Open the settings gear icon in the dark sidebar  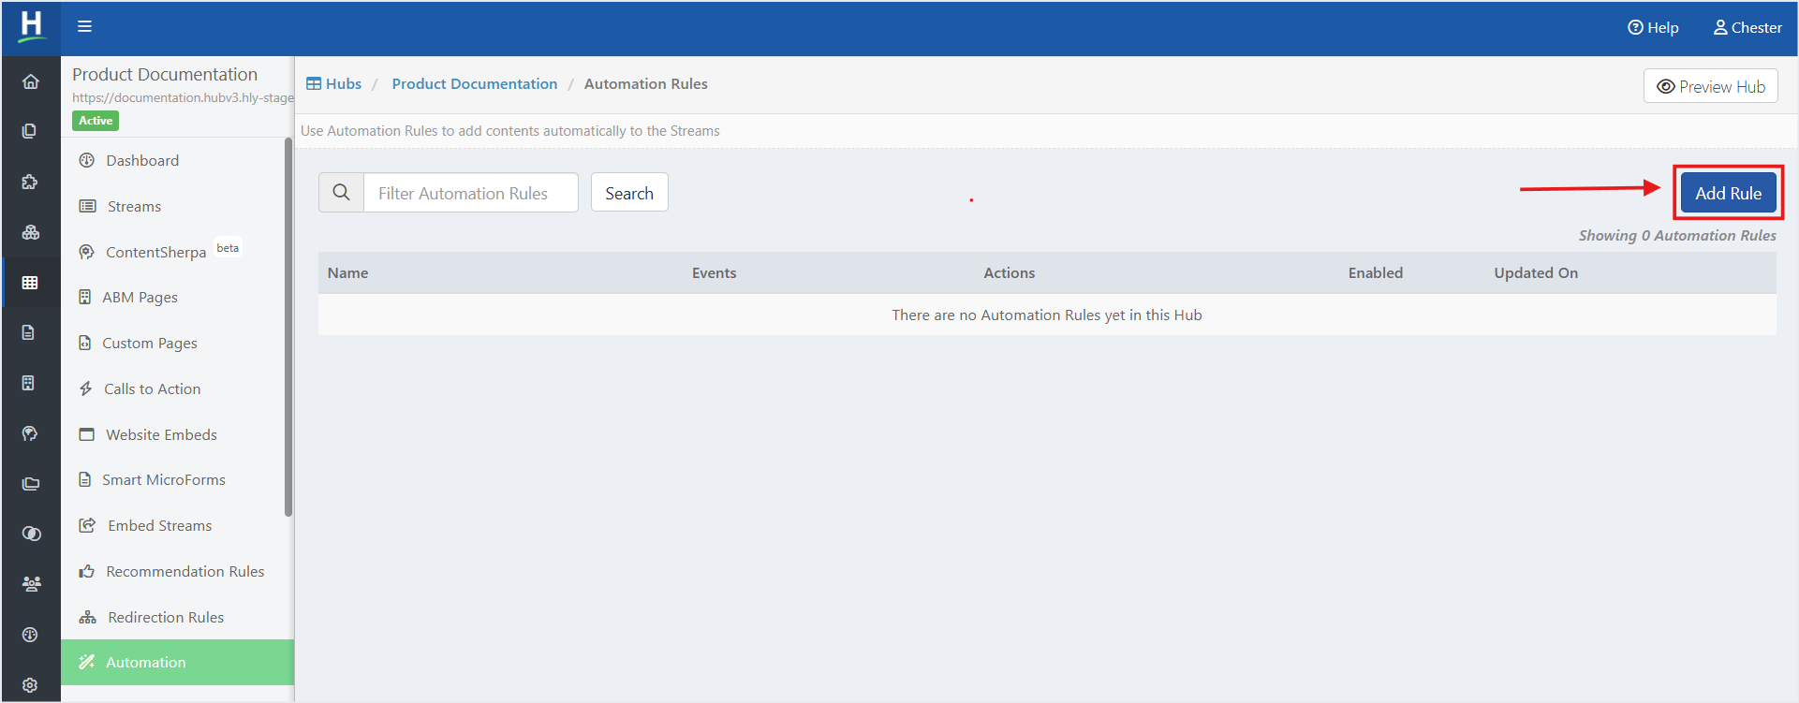pyautogui.click(x=30, y=685)
